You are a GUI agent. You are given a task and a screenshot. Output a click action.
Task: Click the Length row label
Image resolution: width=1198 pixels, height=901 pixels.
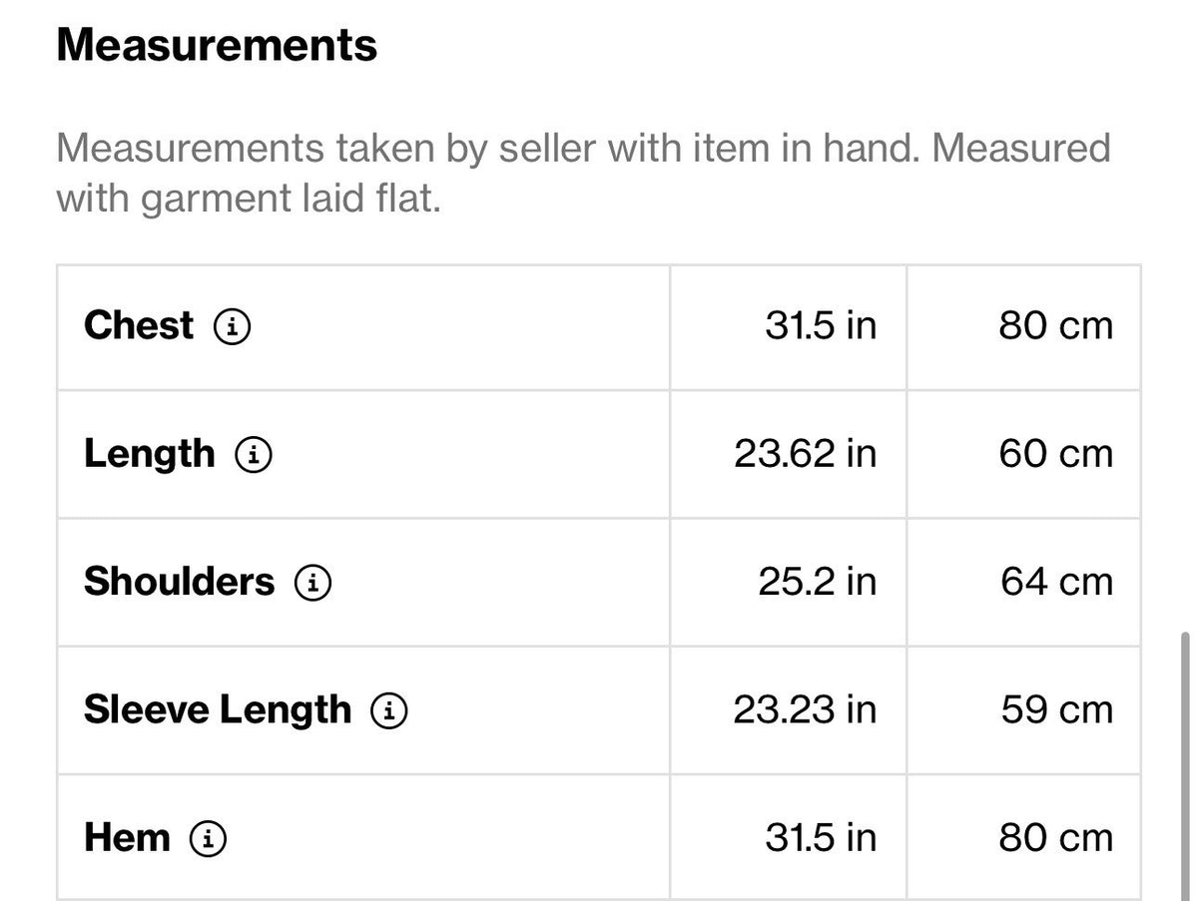[x=149, y=453]
